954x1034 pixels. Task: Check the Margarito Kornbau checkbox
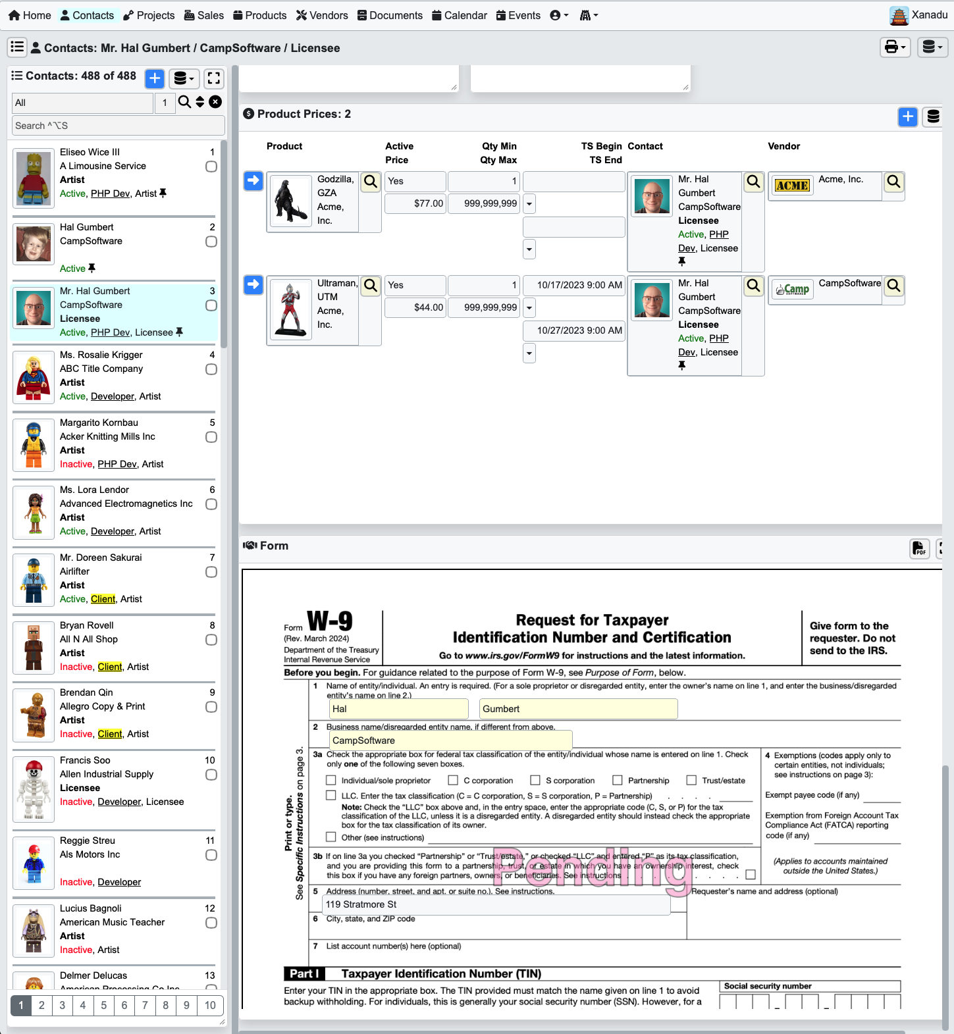pyautogui.click(x=211, y=437)
